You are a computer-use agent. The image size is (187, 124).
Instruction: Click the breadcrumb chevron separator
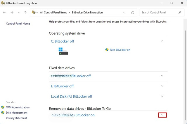[69, 13]
